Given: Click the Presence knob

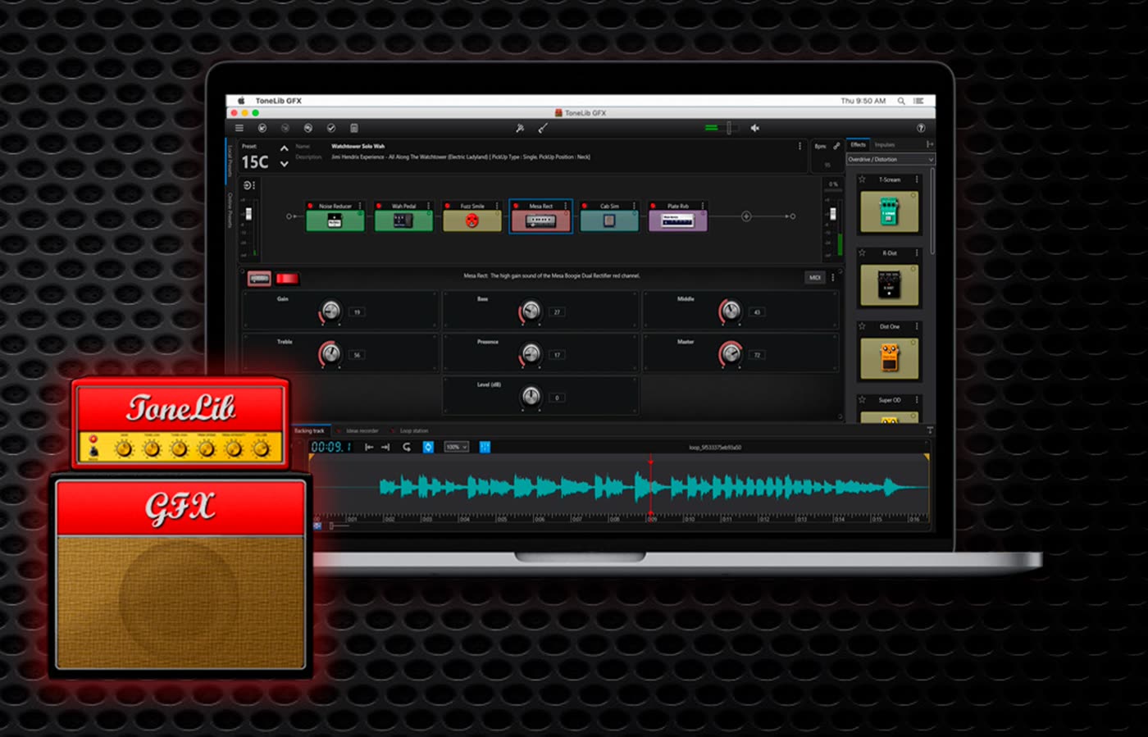Looking at the screenshot, I should click(531, 353).
